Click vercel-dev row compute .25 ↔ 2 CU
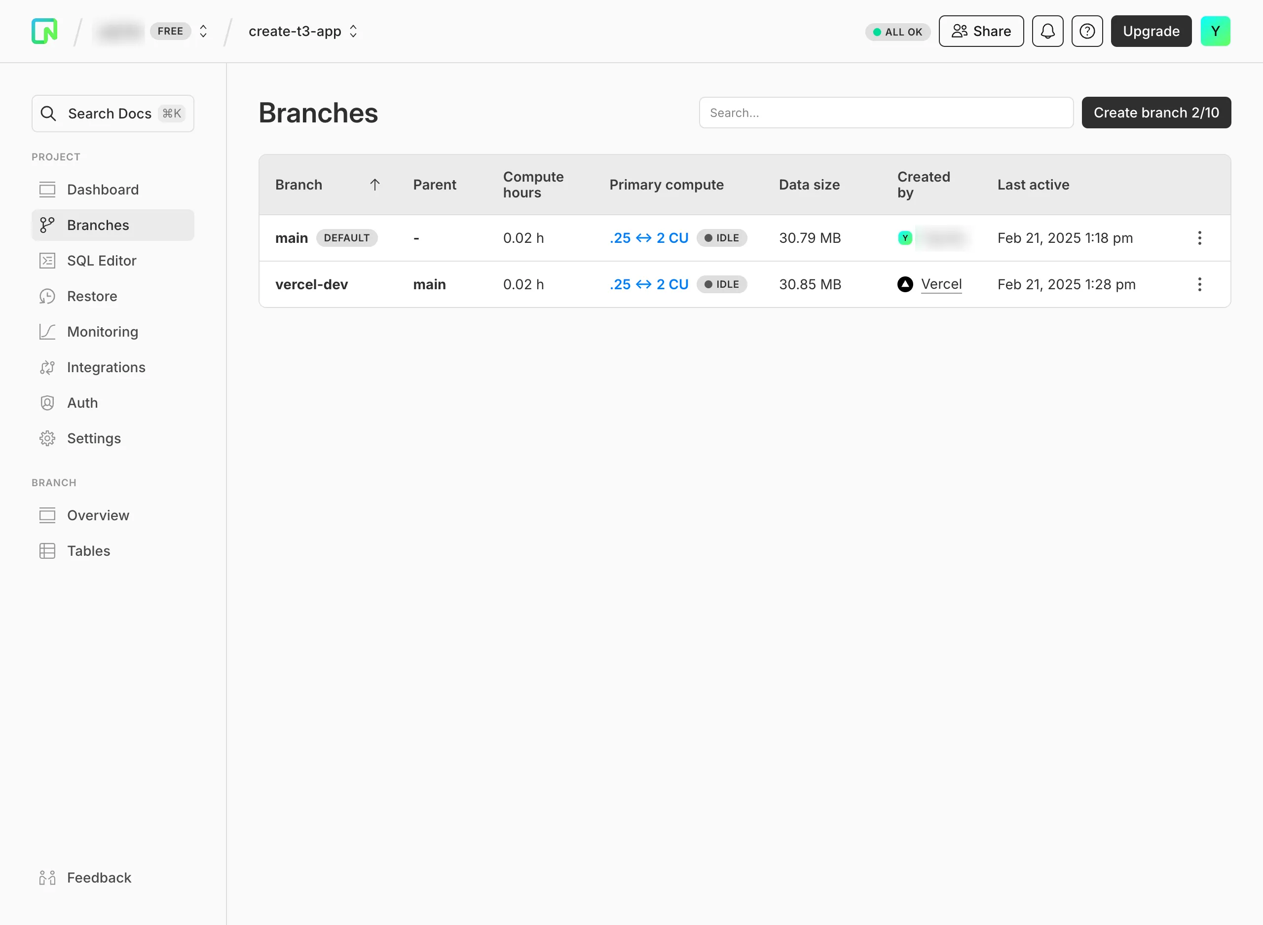Image resolution: width=1263 pixels, height=925 pixels. point(649,284)
